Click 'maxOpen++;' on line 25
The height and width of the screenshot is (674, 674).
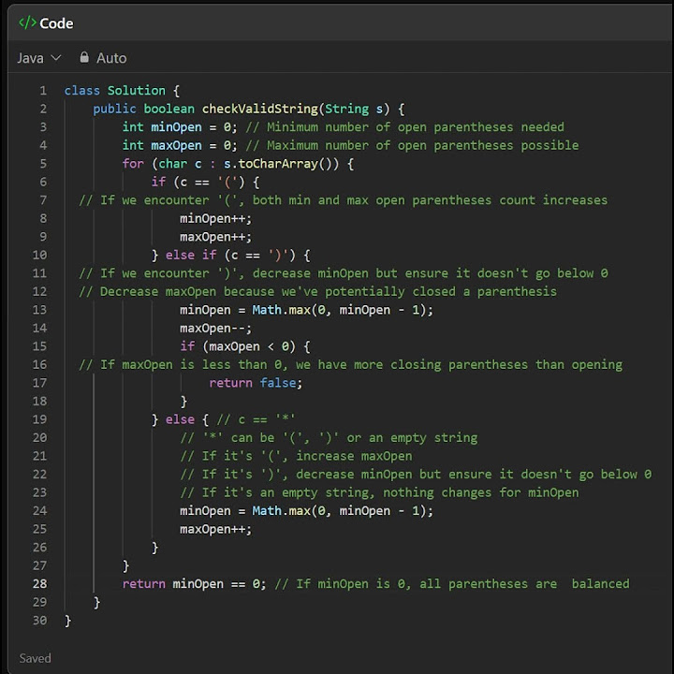(x=216, y=529)
